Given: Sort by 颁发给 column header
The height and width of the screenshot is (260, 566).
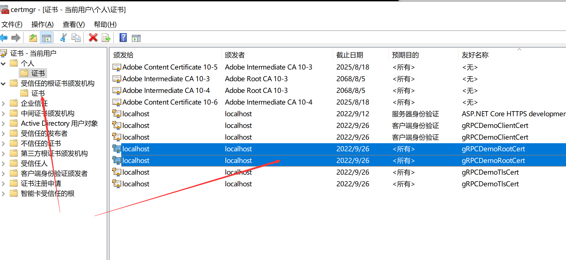Looking at the screenshot, I should (x=123, y=55).
